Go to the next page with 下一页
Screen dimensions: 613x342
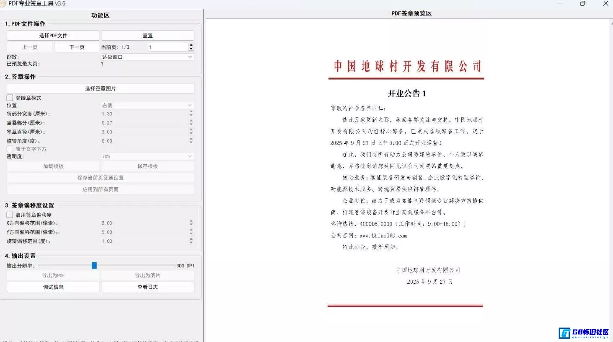77,47
